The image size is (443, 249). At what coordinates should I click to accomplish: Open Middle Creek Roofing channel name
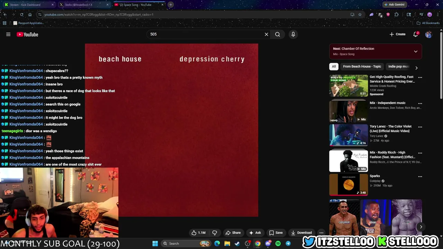click(x=383, y=86)
